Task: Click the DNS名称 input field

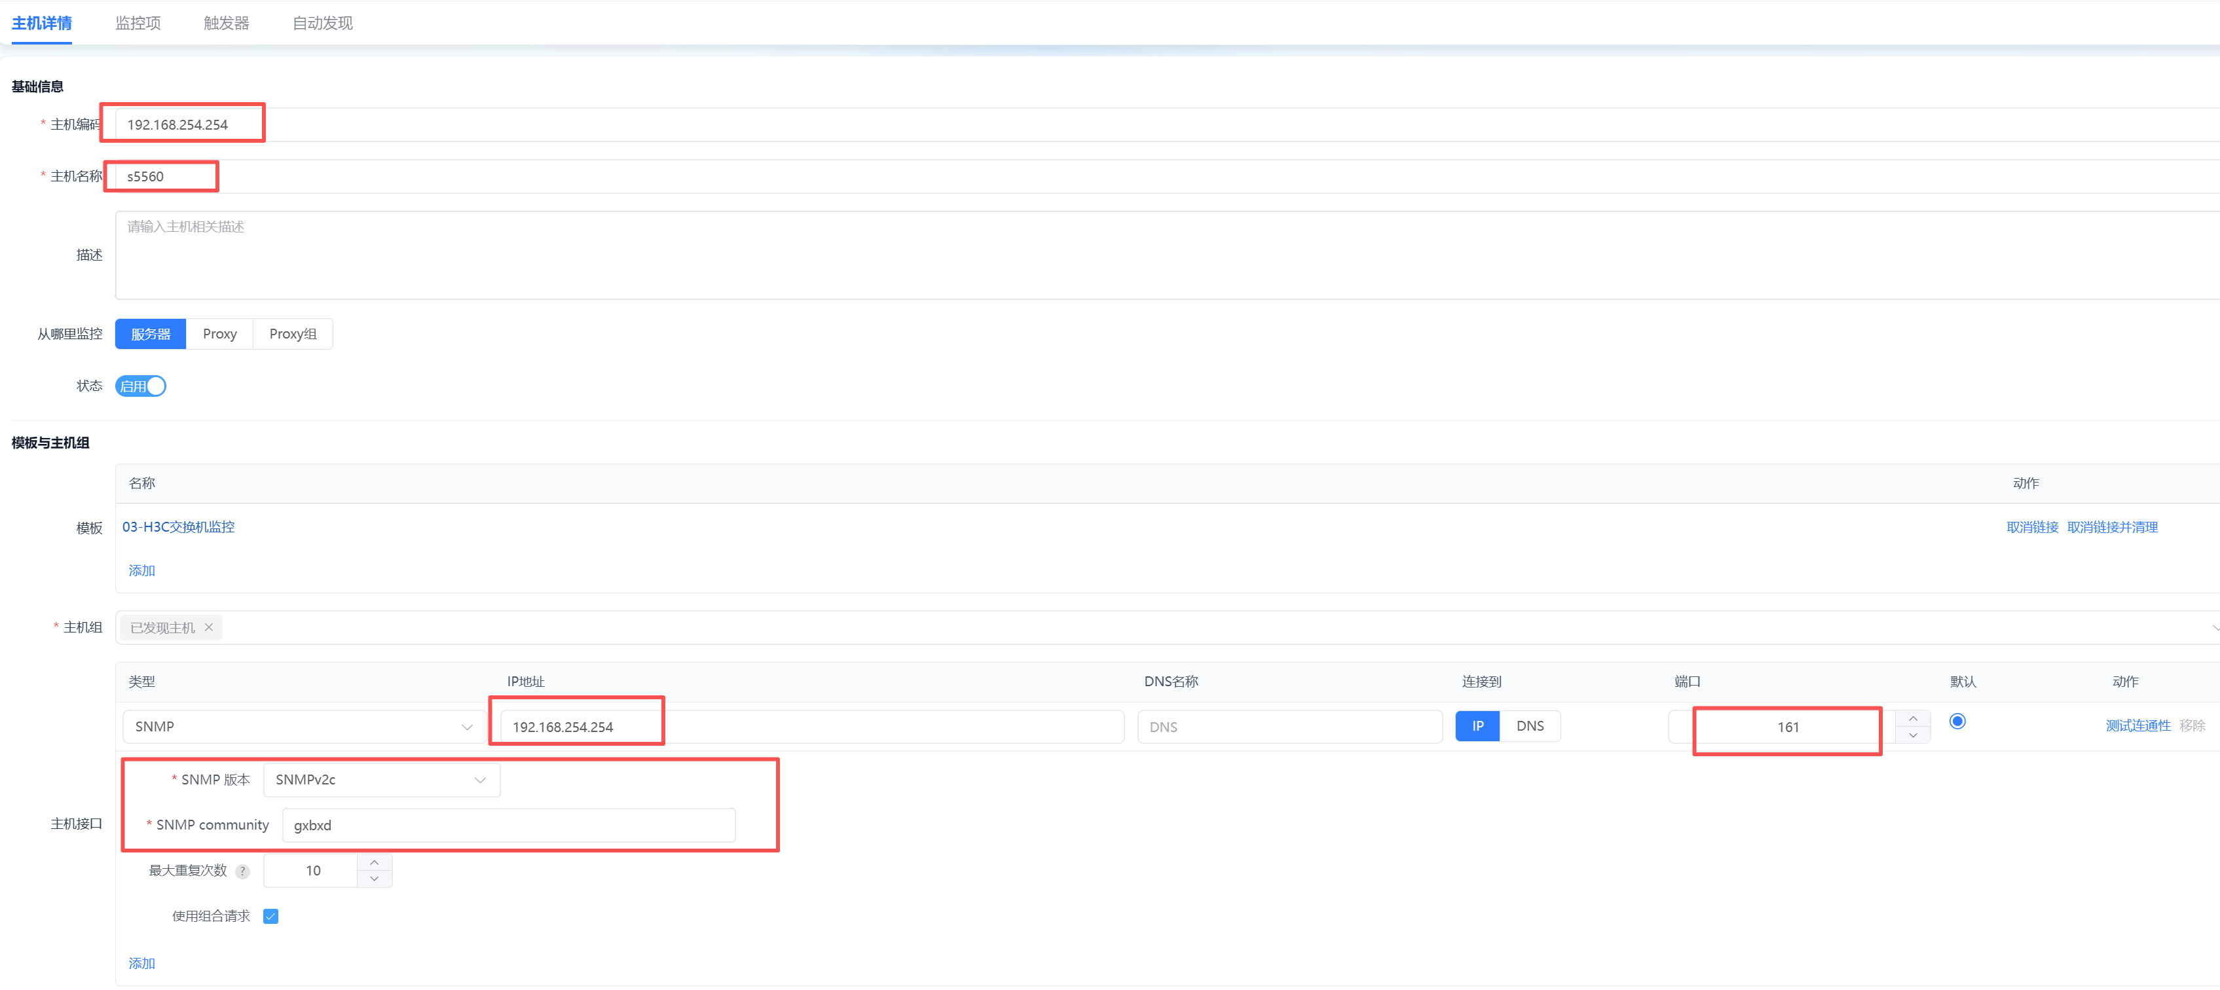Action: (x=1289, y=727)
